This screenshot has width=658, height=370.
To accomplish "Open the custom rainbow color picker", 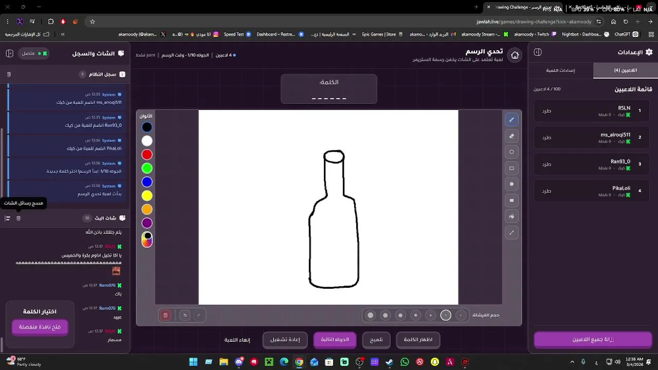I will (147, 239).
